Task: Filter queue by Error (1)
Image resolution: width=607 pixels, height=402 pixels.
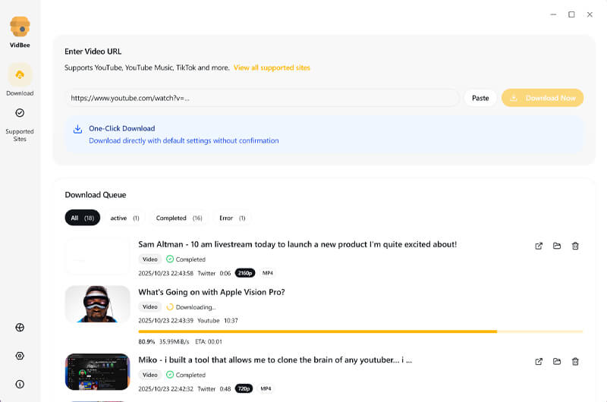Action: coord(232,218)
